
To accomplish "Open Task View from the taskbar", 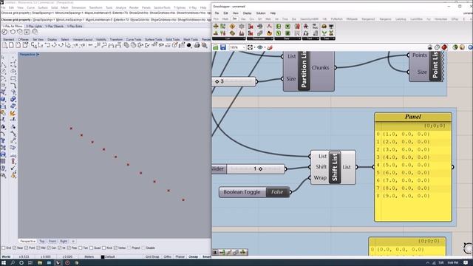I will [30, 263].
